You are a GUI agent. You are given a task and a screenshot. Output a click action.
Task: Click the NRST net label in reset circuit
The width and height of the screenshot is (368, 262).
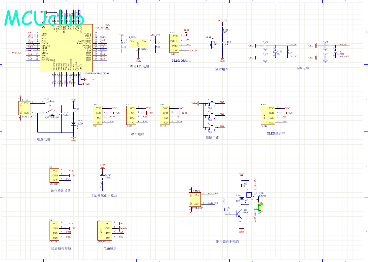pyautogui.click(x=208, y=37)
